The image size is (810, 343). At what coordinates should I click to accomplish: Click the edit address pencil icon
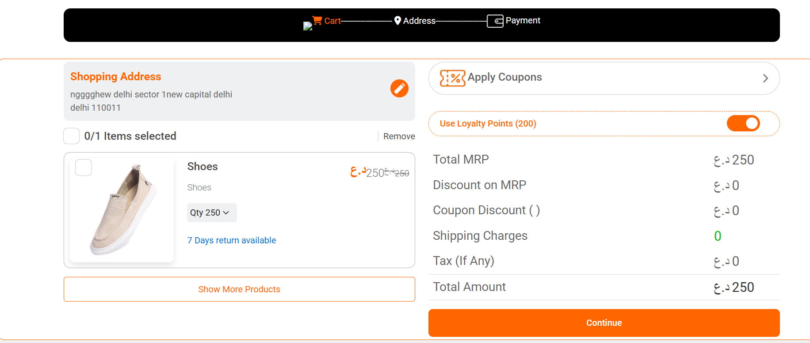pyautogui.click(x=399, y=89)
